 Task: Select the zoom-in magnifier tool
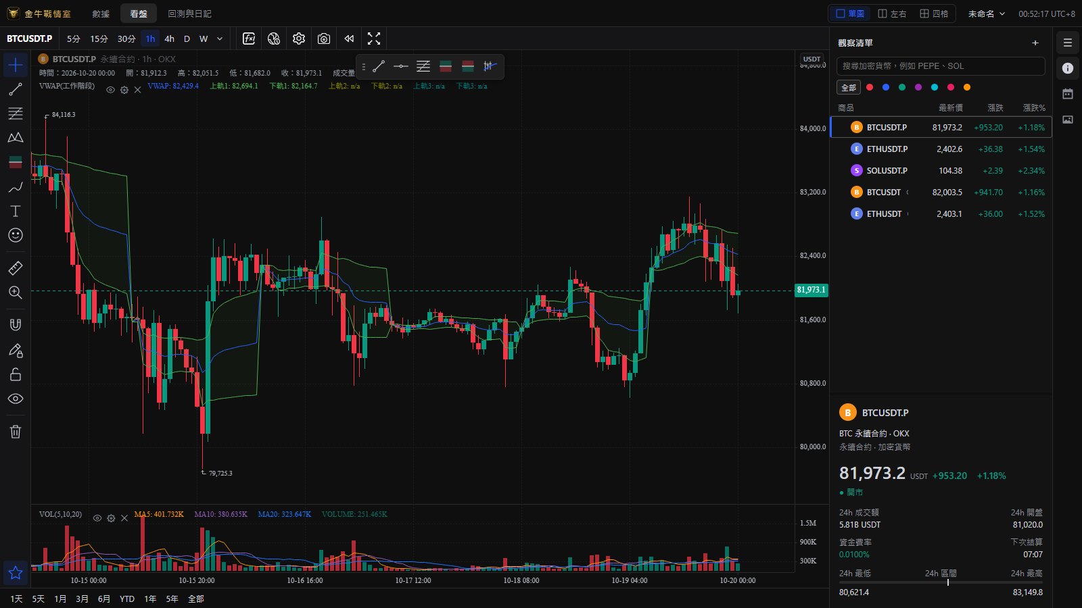(x=16, y=293)
